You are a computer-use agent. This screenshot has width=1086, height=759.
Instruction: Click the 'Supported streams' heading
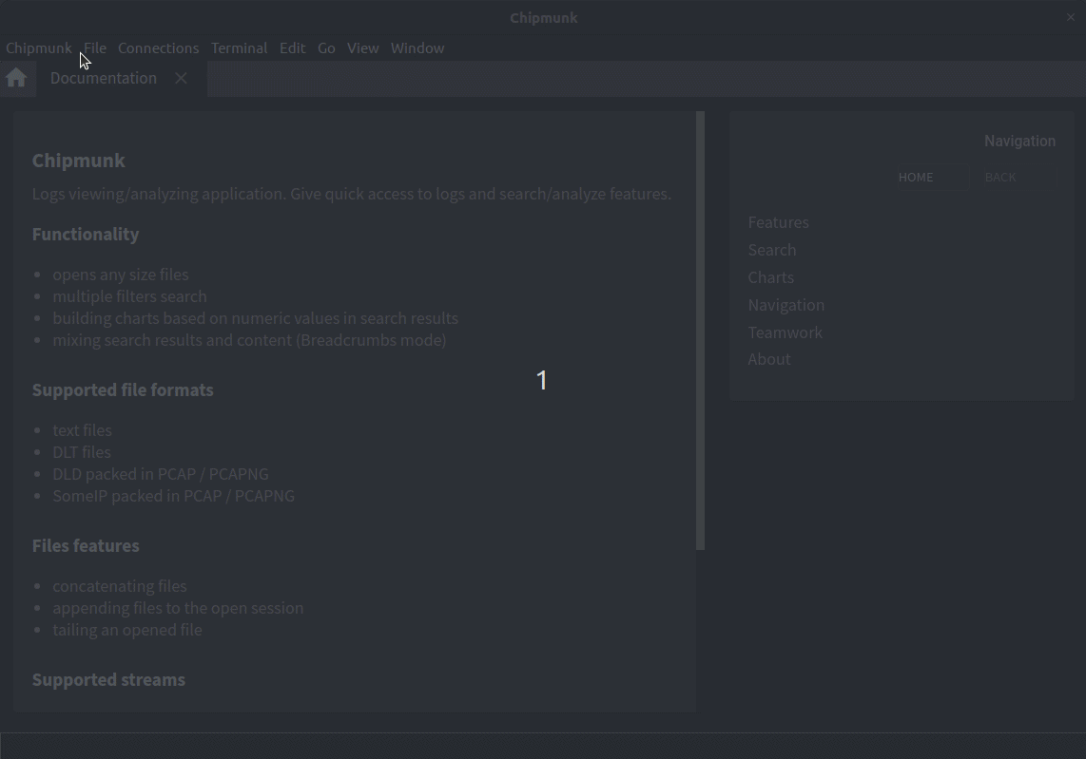pos(108,680)
